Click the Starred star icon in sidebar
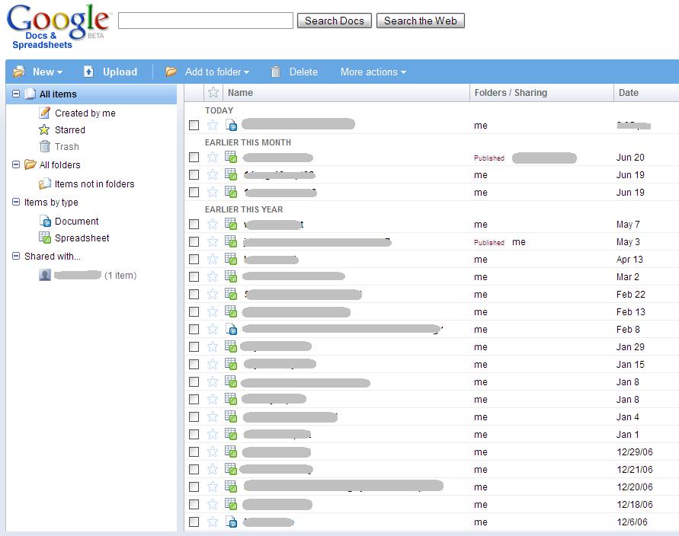The height and width of the screenshot is (536, 679). 44,129
